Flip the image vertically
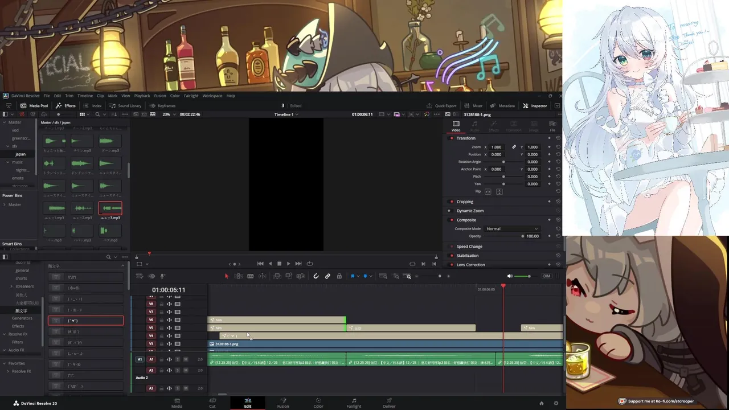729x410 pixels. point(499,191)
